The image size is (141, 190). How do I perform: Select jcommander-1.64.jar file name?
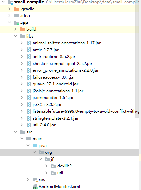[x=53, y=98]
